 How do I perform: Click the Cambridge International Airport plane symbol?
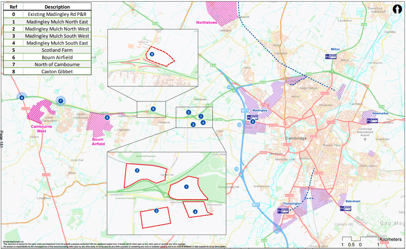tap(365, 139)
